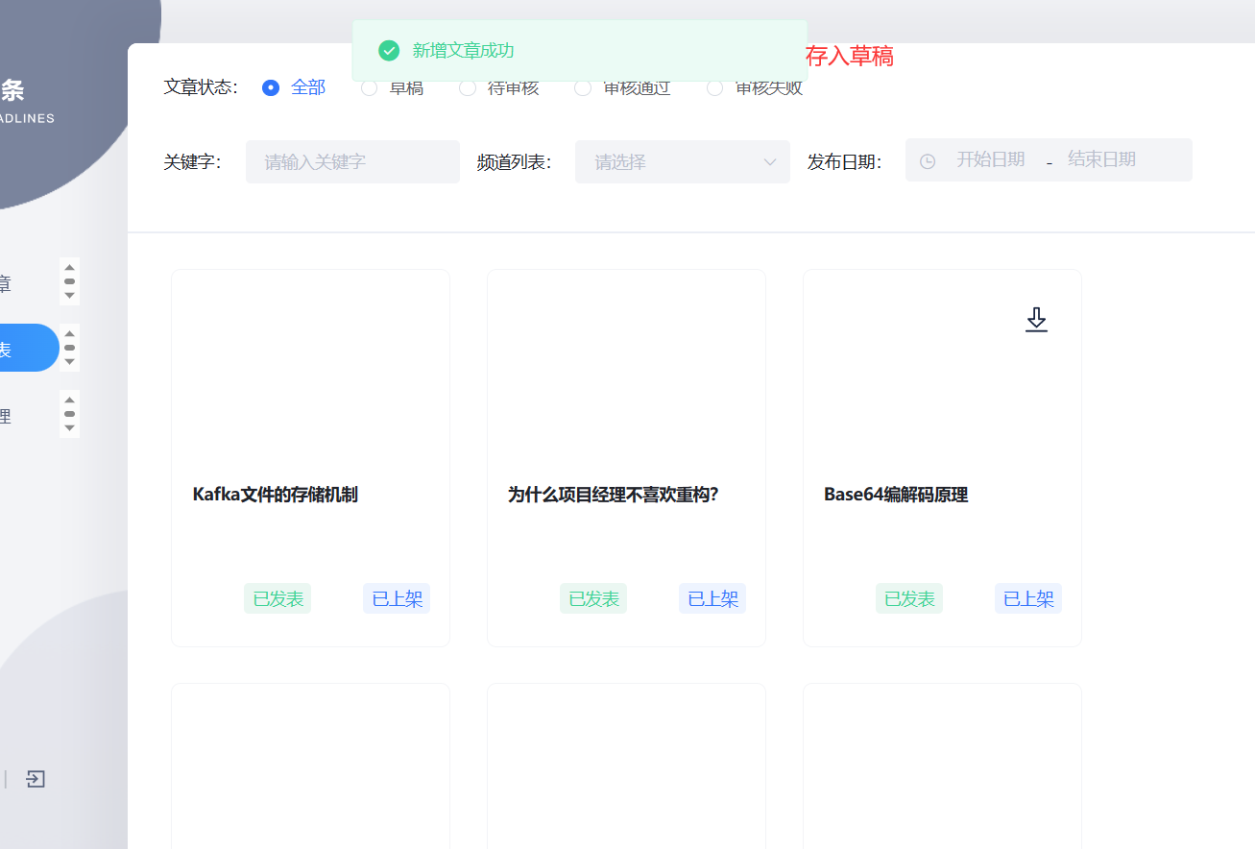Click the 已发表 tag on the 为什么项目经理不喜欢重构? card
Viewport: 1255px width, 849px height.
click(x=593, y=598)
